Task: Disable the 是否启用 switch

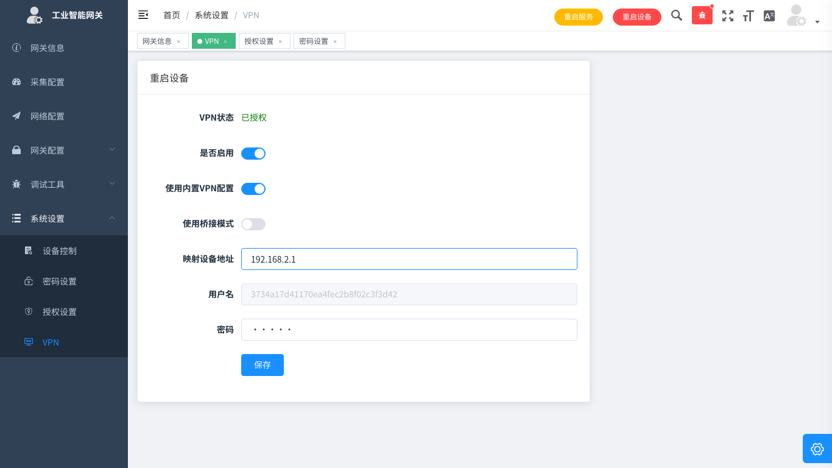Action: (x=253, y=154)
